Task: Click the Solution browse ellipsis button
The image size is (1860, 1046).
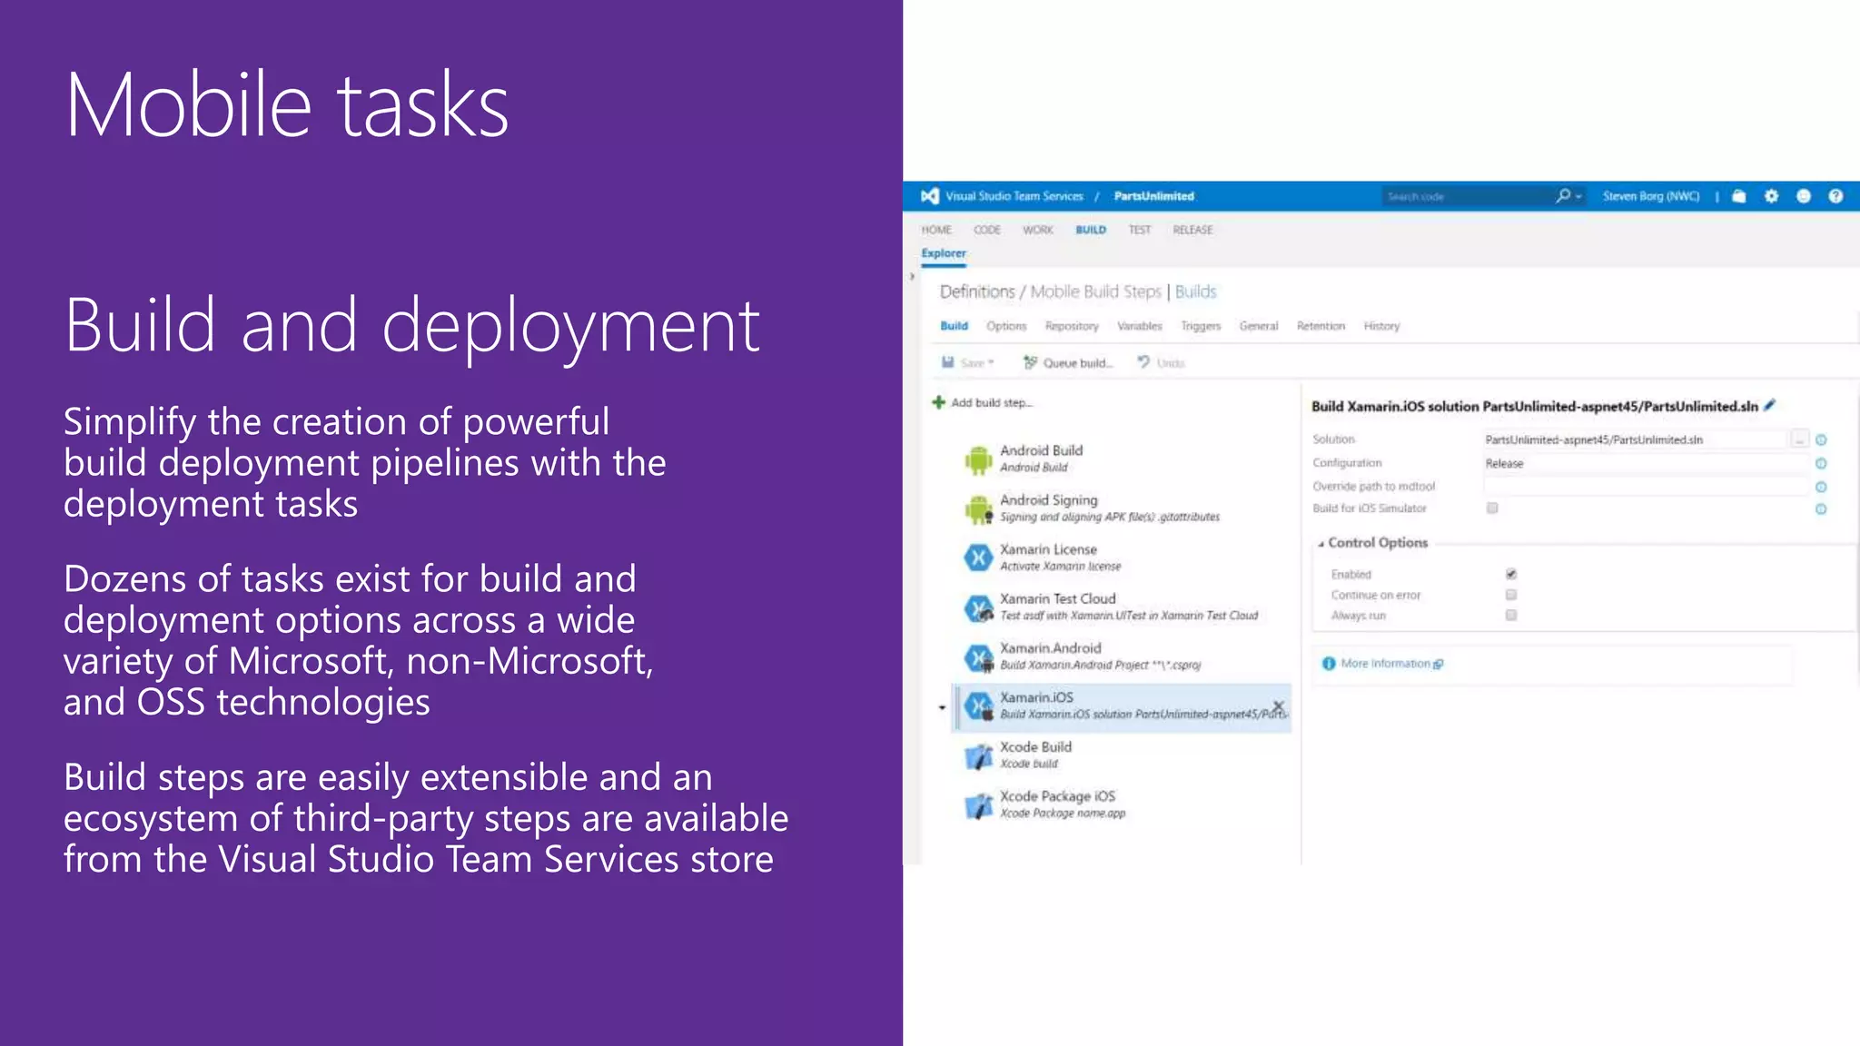Action: point(1799,439)
